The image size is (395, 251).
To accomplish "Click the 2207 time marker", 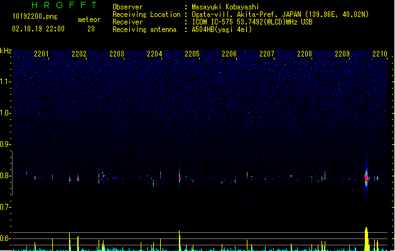I will [267, 54].
